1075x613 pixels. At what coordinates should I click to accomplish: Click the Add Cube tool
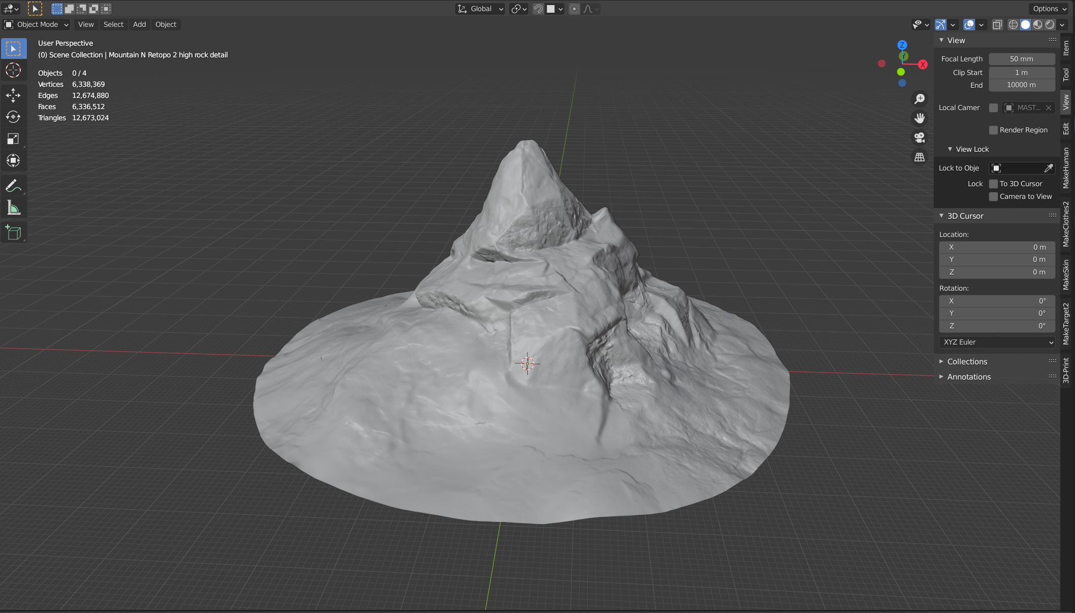point(13,232)
